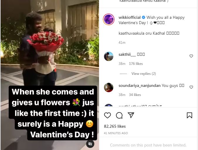Visit the wikkiofficial username link
Viewport: 198px width, 150px height.
pyautogui.click(x=129, y=17)
